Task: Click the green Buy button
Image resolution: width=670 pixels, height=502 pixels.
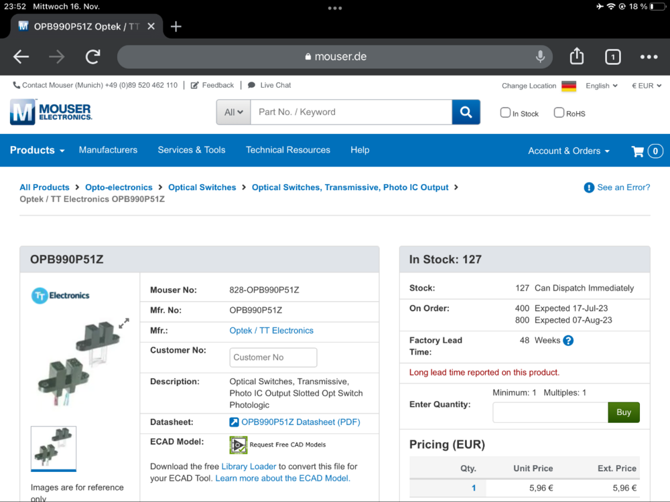Action: point(623,412)
